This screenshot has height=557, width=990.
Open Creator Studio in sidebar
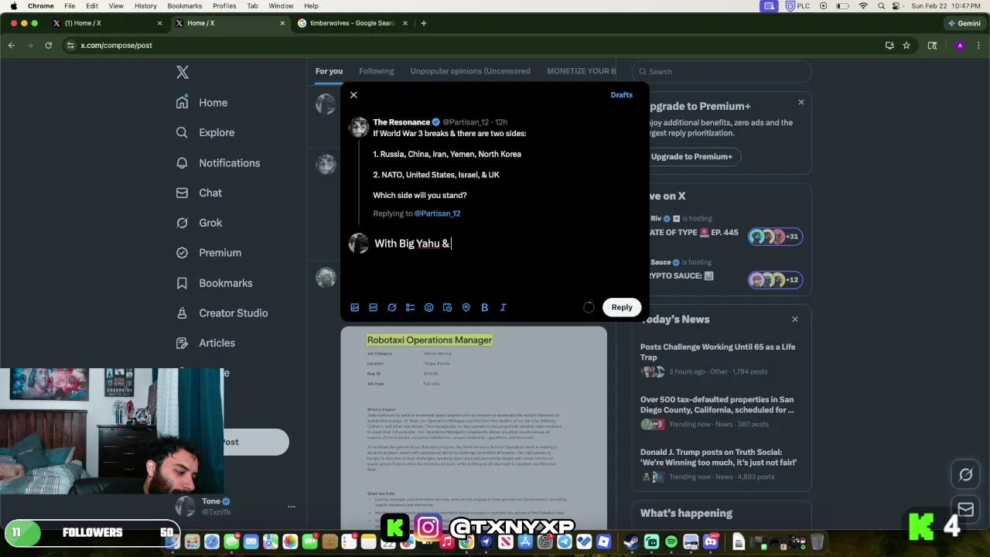coord(222,313)
